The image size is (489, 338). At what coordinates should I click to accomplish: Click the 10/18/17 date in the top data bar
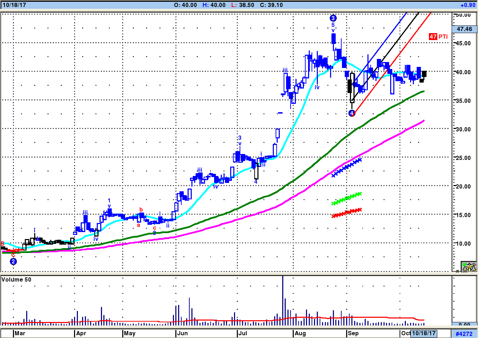point(14,5)
